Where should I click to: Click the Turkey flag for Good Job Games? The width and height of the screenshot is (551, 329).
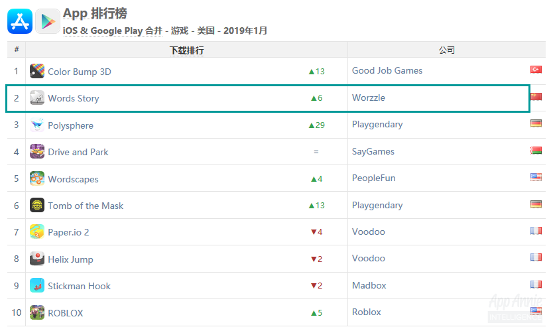(x=536, y=70)
